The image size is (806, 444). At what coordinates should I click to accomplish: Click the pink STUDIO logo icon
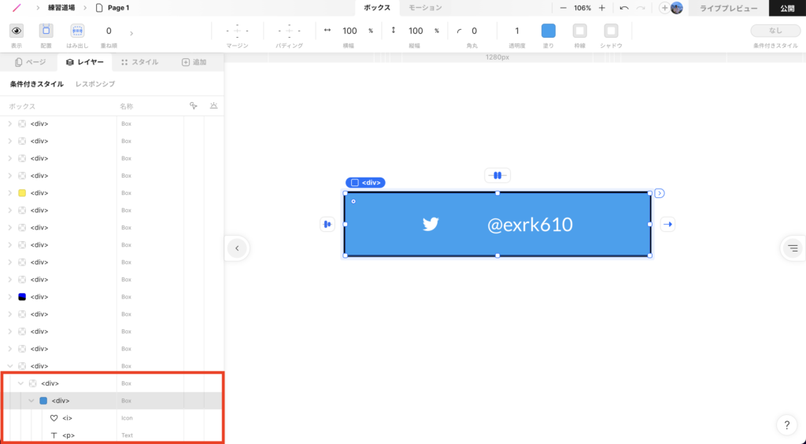tap(17, 8)
